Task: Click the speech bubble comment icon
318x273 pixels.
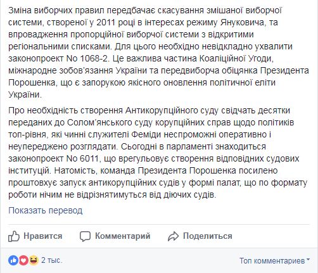Action: [x=85, y=236]
